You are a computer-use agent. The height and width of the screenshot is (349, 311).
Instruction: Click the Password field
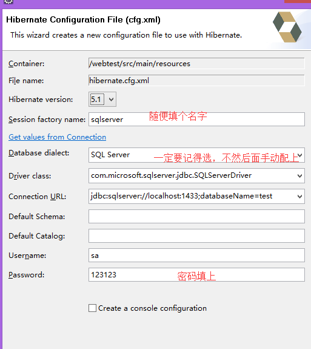point(196,275)
